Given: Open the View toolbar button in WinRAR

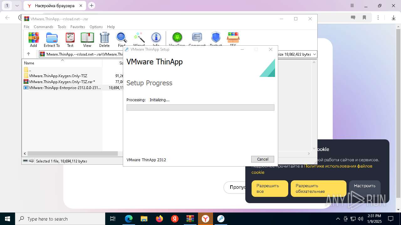Looking at the screenshot, I should (x=87, y=40).
